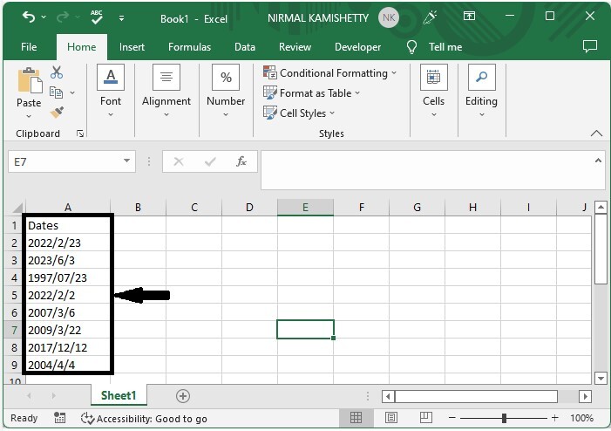Click cell containing Dates
Image resolution: width=611 pixels, height=431 pixels.
pos(68,225)
